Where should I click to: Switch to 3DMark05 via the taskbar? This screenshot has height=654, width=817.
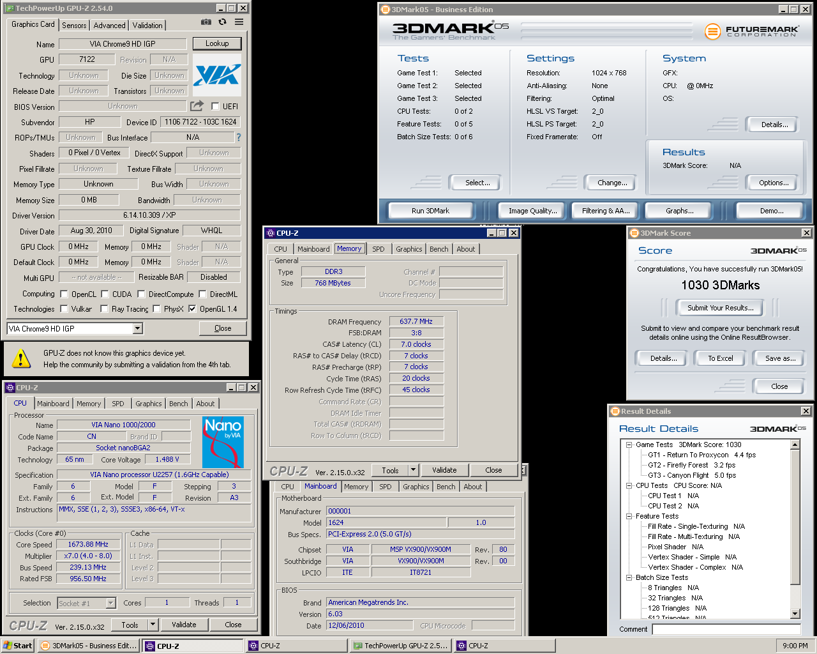89,646
